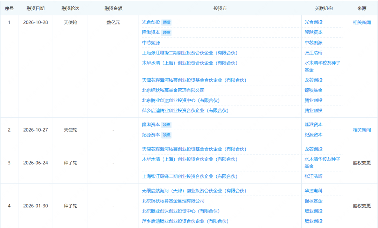
Task: Click 种子轮 cell in the 2026-01-30 row
Action: (70, 206)
